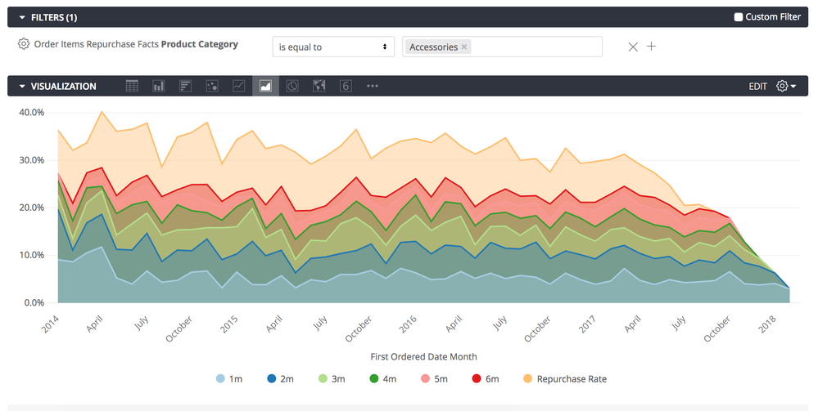
Task: Click the 0.0% y-axis label
Action: tap(34, 302)
